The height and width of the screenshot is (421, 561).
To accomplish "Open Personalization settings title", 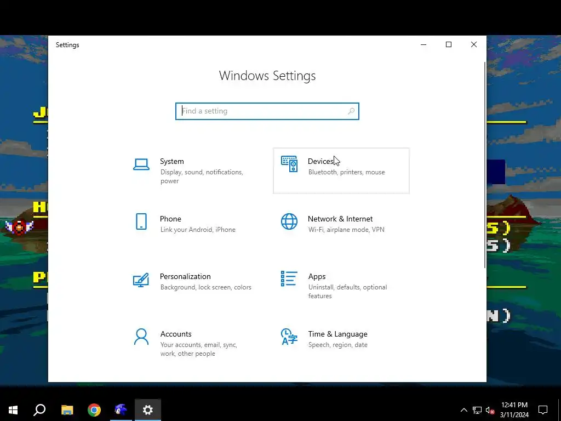I will 185,276.
